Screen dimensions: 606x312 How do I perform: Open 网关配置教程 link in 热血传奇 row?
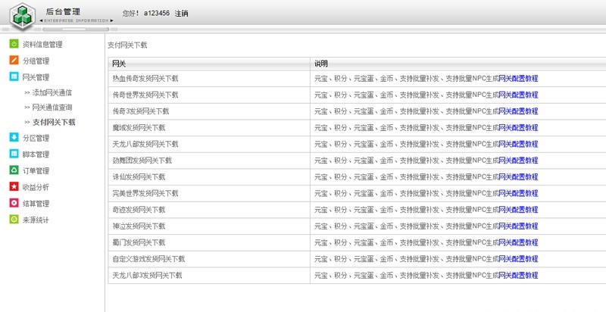[518, 78]
